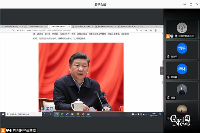Click the muted microphone icon beside 杨昊
This screenshot has height=133, width=200.
[x=168, y=98]
